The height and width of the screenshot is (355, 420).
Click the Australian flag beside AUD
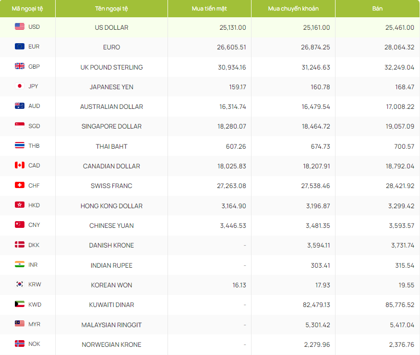point(20,106)
